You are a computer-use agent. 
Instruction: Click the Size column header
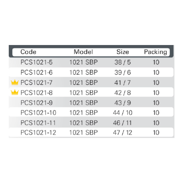point(123,52)
